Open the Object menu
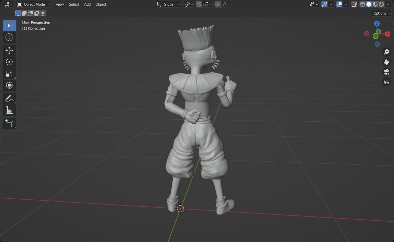This screenshot has width=394, height=242. pyautogui.click(x=101, y=4)
